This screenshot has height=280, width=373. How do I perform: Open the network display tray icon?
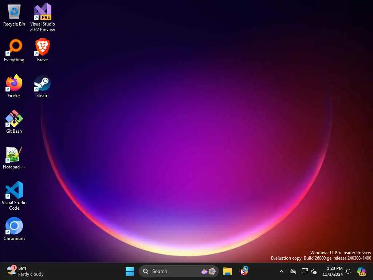tap(305, 271)
